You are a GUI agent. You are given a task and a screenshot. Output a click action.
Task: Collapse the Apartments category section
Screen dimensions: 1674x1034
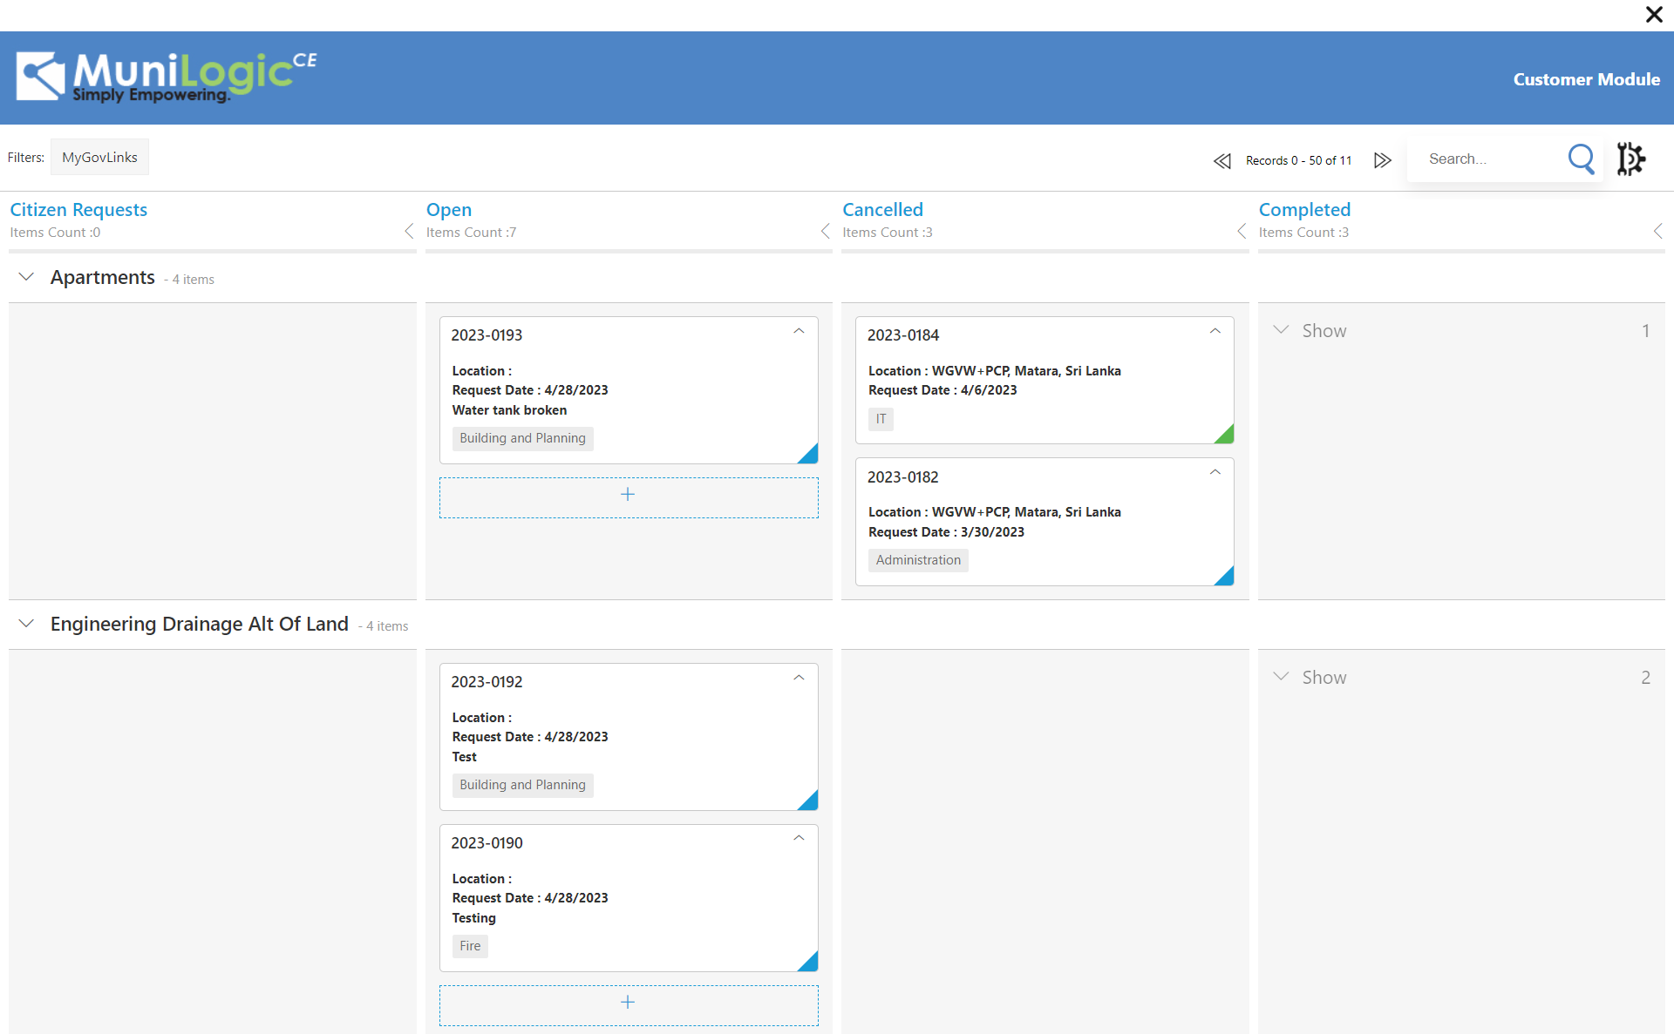(x=25, y=277)
